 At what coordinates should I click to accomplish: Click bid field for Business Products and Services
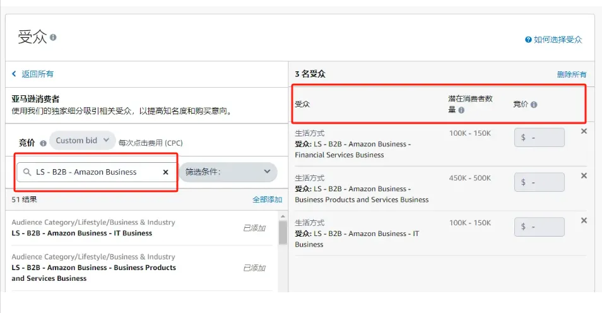pos(540,182)
